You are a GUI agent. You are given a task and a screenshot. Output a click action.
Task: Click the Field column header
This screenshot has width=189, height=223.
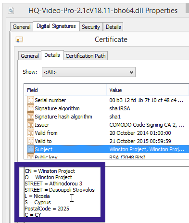pyautogui.click(x=65, y=90)
